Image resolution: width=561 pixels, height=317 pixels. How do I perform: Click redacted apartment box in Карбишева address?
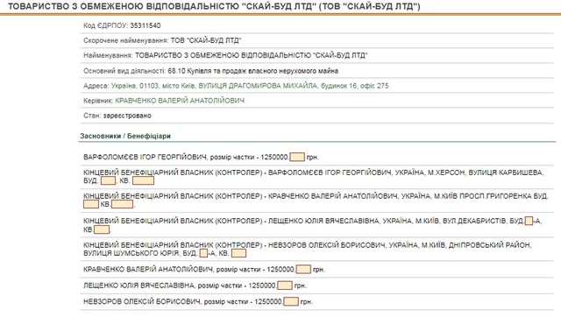pyautogui.click(x=143, y=180)
